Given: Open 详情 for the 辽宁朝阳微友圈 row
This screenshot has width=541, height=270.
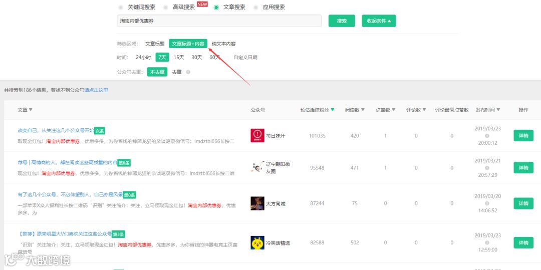Looking at the screenshot, I should click(x=523, y=168).
